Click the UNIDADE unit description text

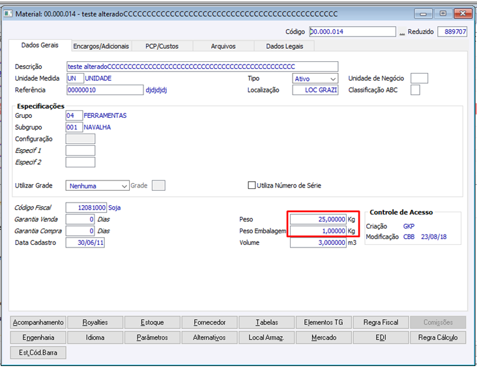click(x=98, y=78)
